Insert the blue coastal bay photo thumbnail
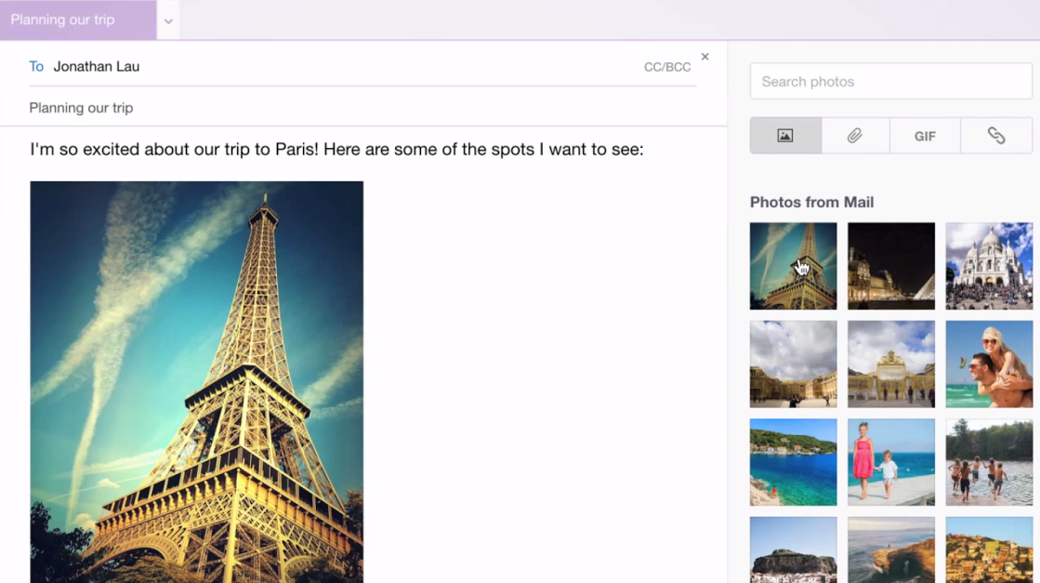1040x583 pixels. point(794,462)
